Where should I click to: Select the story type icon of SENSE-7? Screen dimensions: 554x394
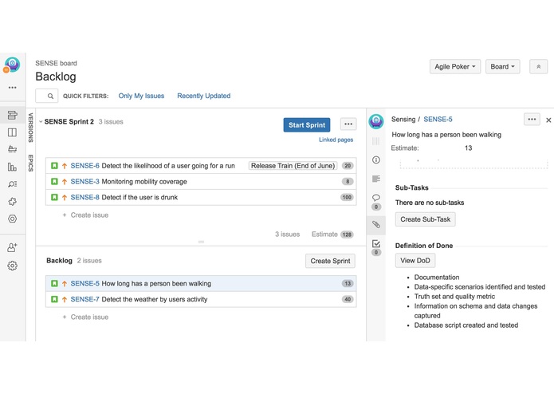click(54, 299)
